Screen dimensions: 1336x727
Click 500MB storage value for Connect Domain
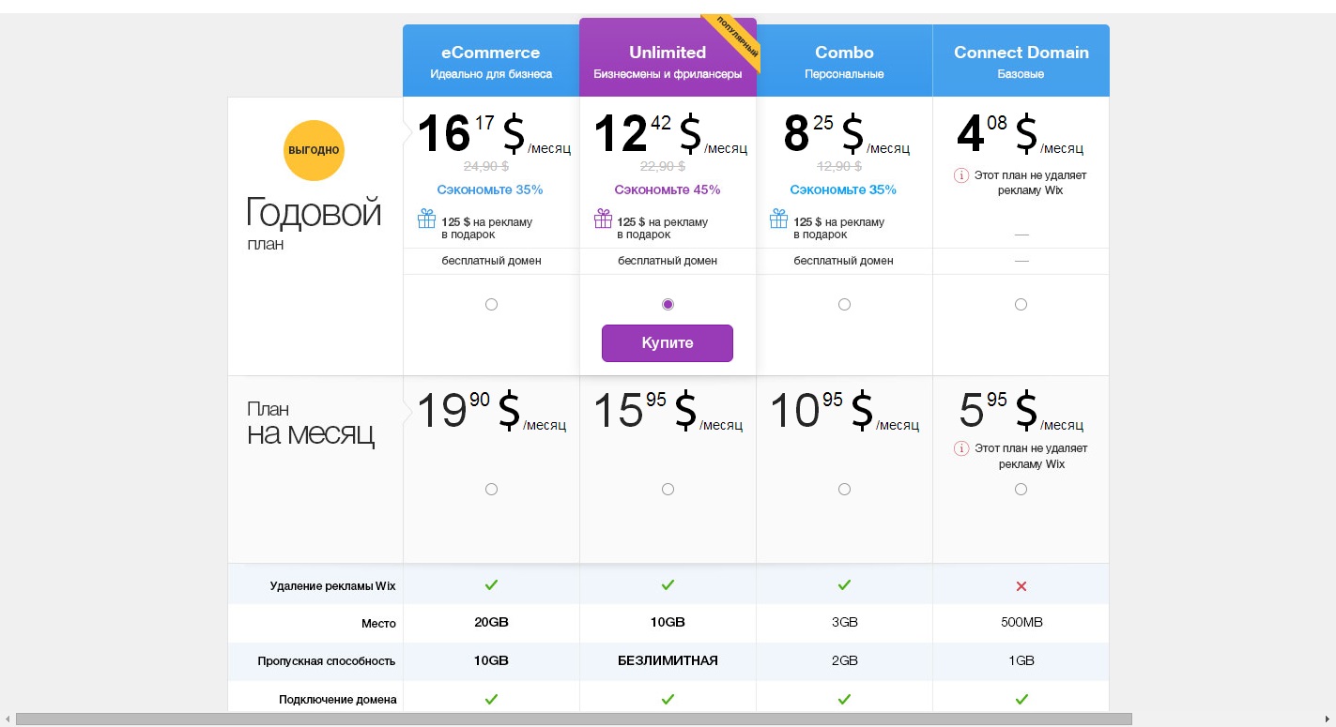(1021, 623)
